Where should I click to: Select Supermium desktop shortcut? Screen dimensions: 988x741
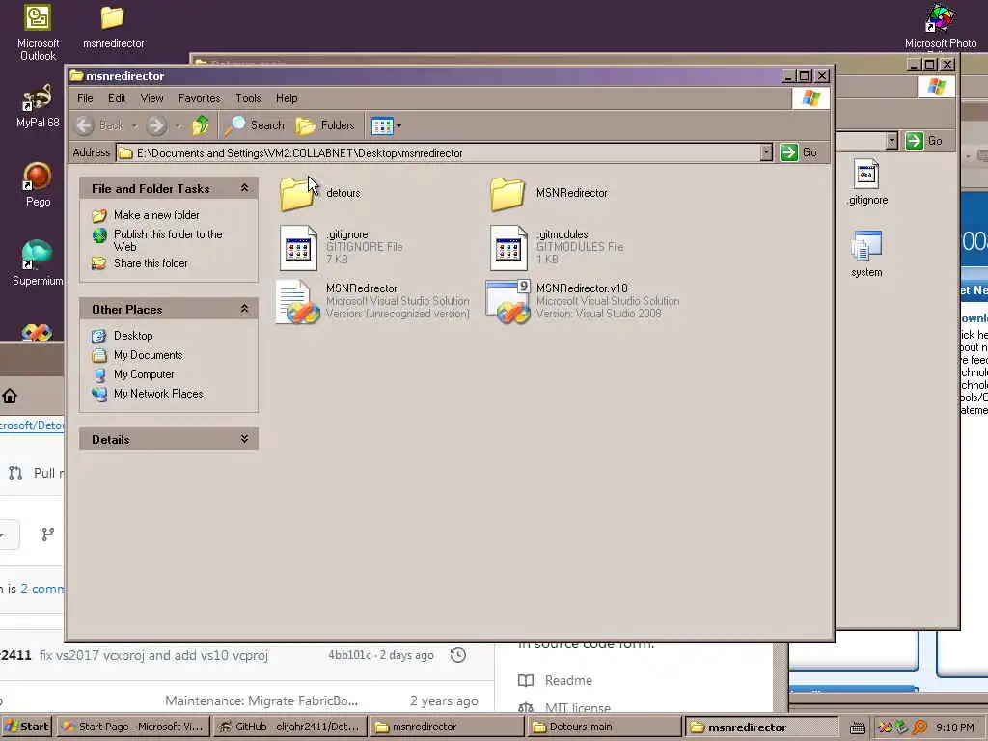[38, 263]
